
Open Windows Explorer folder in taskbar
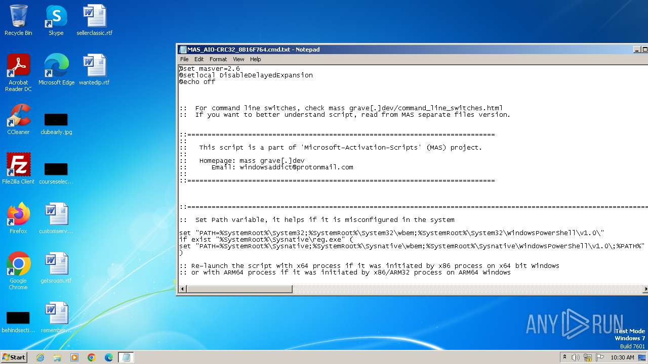click(x=57, y=357)
